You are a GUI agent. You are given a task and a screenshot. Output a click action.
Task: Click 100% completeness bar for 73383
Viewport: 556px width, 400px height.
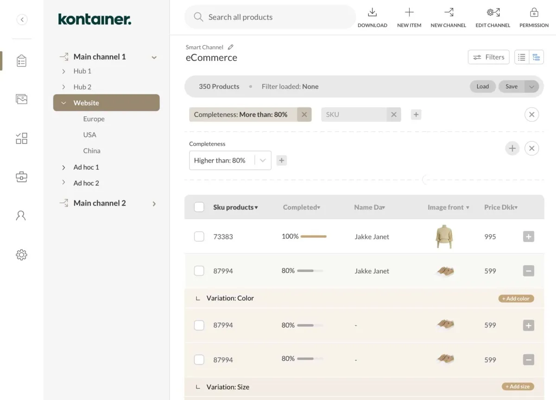pos(313,236)
